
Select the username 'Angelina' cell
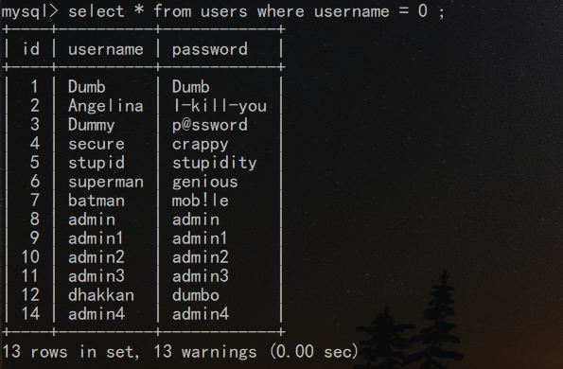[106, 107]
